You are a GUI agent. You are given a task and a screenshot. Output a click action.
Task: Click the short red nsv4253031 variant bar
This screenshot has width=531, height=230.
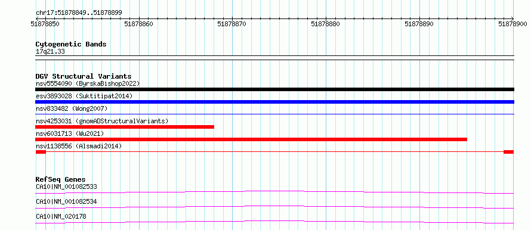coord(125,127)
